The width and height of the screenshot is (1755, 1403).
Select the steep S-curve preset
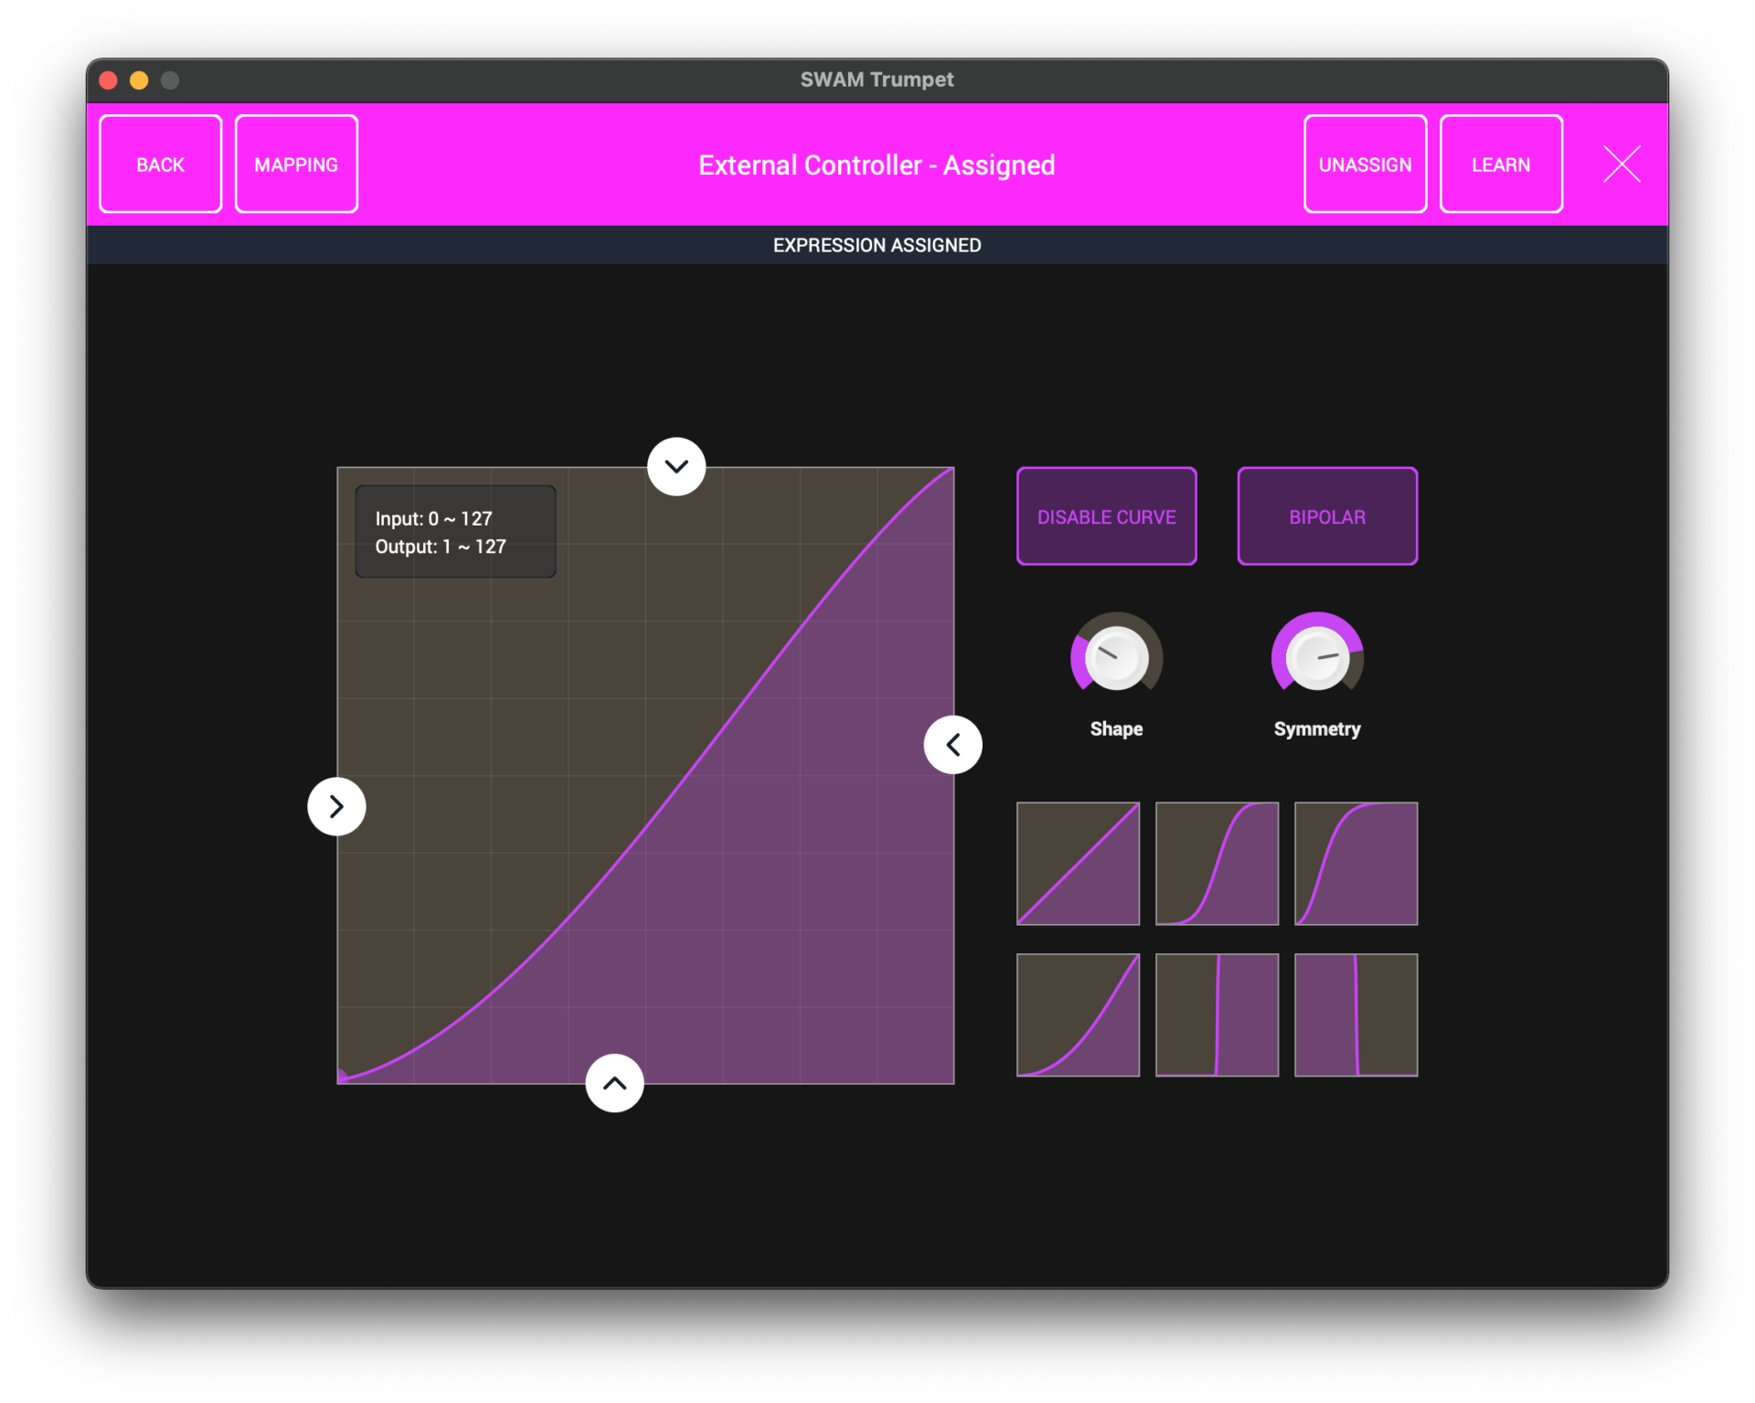coord(1356,863)
